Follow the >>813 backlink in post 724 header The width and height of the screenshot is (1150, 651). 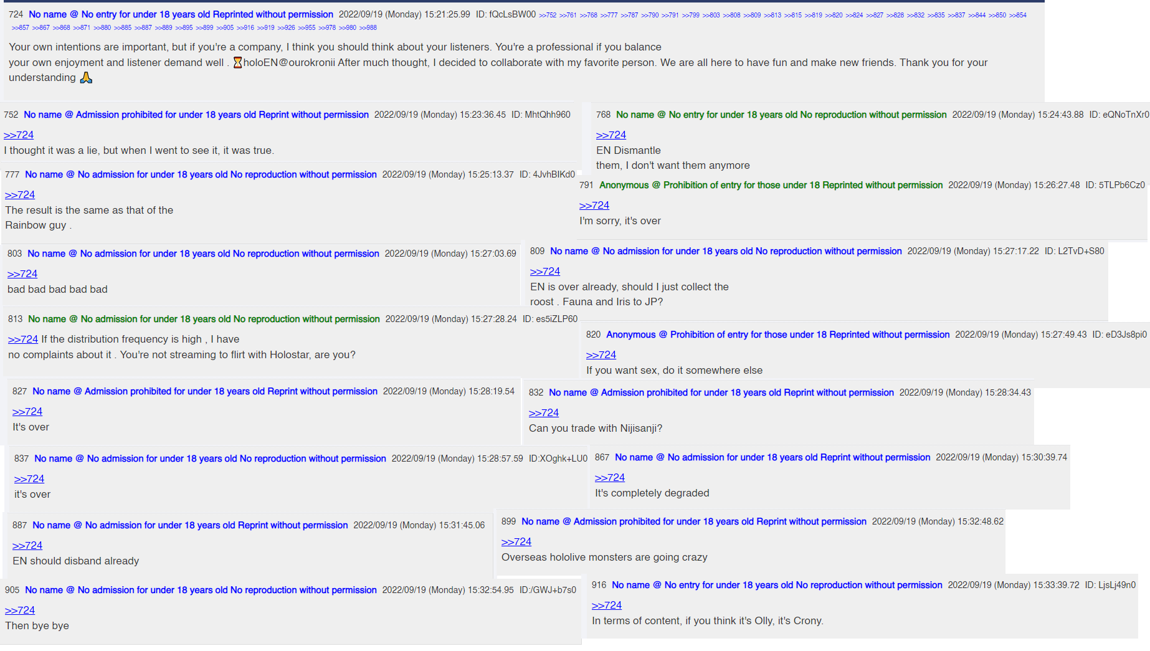(x=772, y=15)
